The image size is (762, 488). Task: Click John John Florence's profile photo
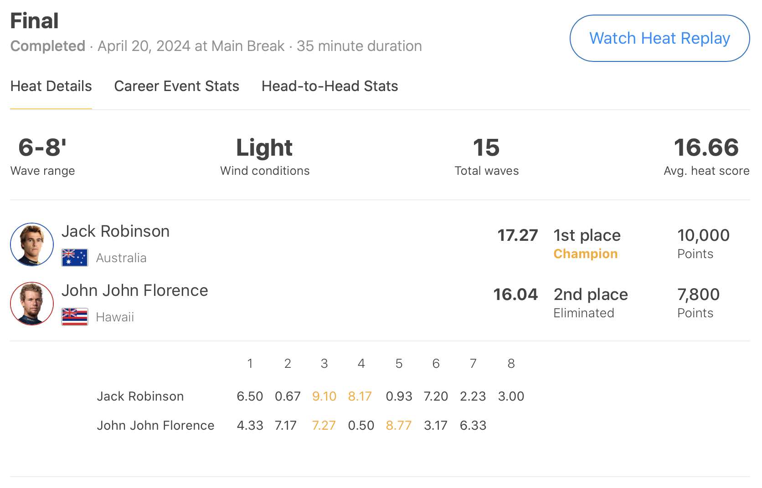click(32, 304)
